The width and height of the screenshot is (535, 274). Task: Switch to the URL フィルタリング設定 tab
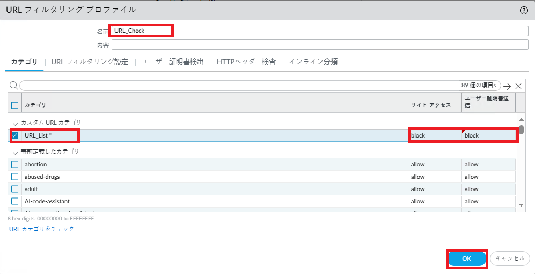tap(90, 62)
